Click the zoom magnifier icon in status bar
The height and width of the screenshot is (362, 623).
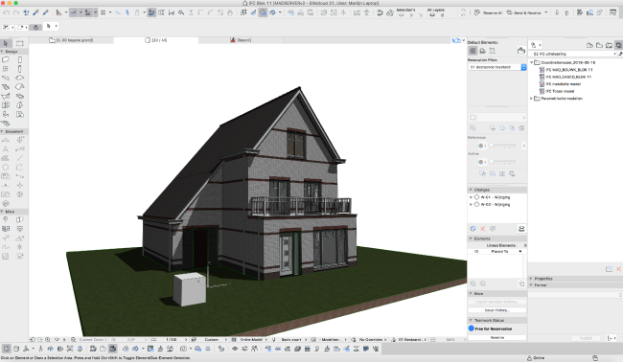click(x=48, y=340)
